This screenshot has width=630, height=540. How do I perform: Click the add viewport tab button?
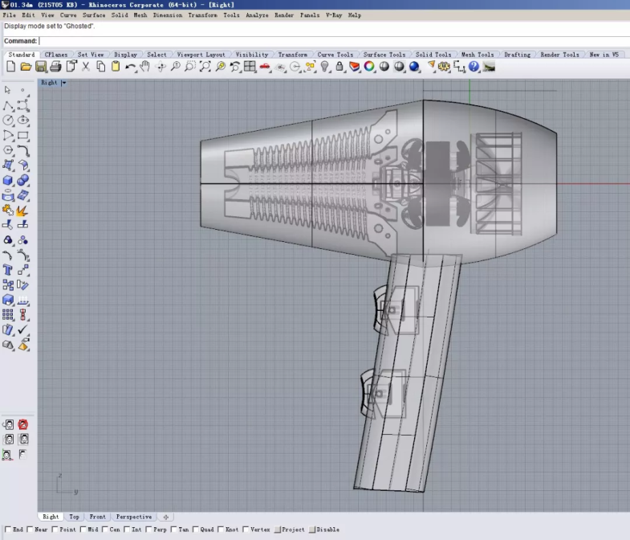click(166, 517)
